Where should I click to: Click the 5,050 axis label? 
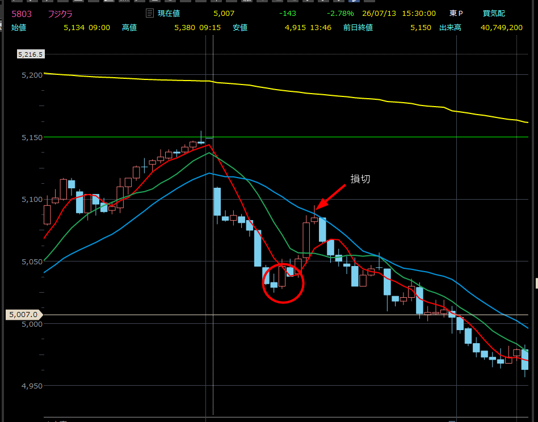pos(32,262)
